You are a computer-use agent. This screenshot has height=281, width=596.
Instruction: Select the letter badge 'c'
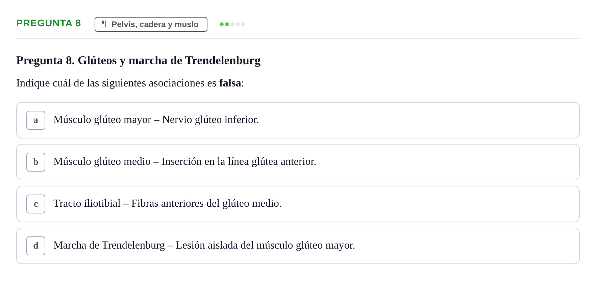click(x=36, y=204)
